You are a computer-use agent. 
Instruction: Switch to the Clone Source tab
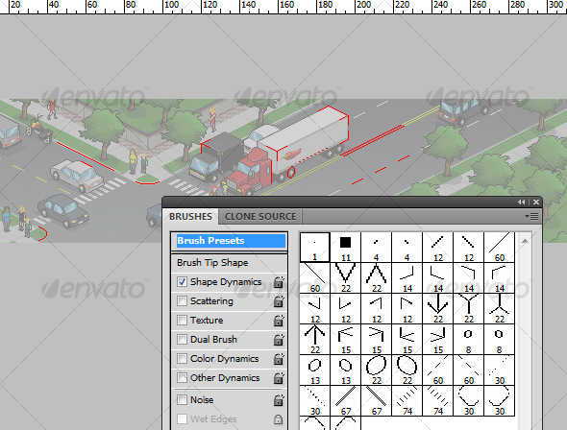[x=260, y=216]
